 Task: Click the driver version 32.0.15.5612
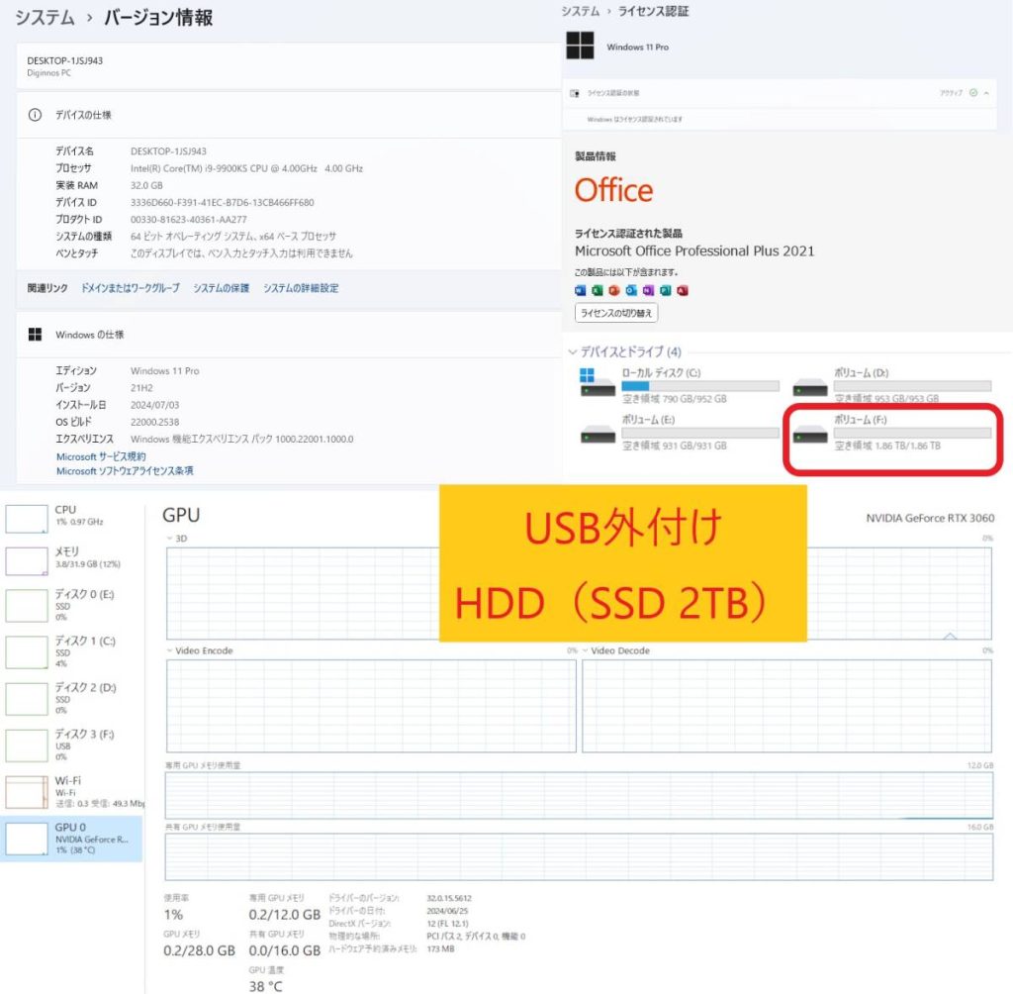point(449,898)
